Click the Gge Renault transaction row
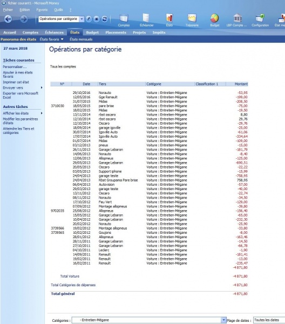This screenshot has width=285, height=324. pos(149,97)
